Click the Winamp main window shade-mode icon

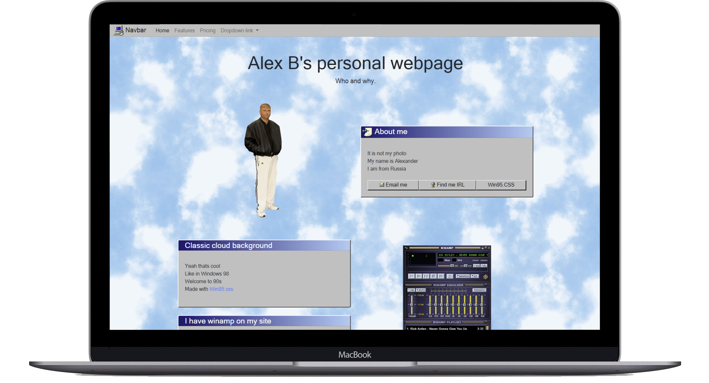(x=486, y=248)
